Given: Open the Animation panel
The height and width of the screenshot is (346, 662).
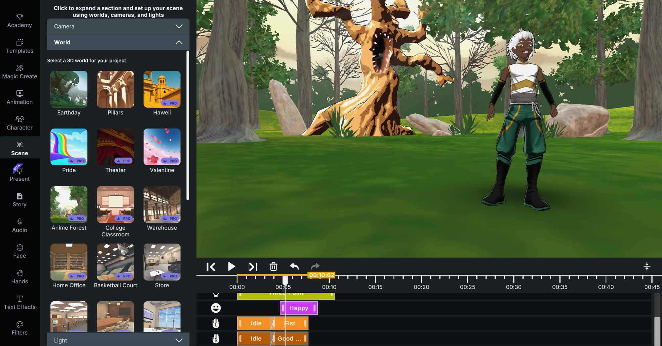Looking at the screenshot, I should pos(20,97).
